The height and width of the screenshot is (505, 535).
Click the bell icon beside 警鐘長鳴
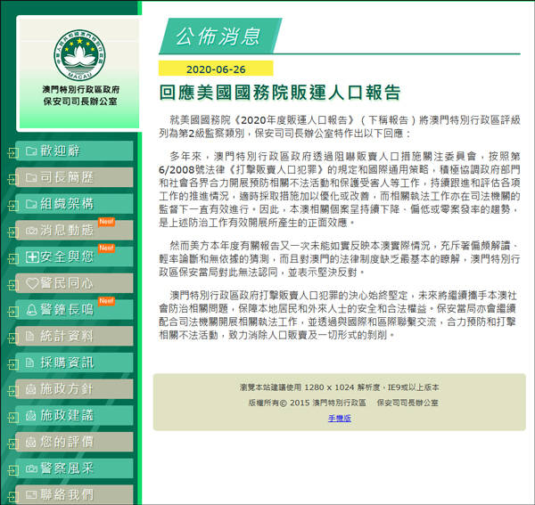(x=31, y=309)
